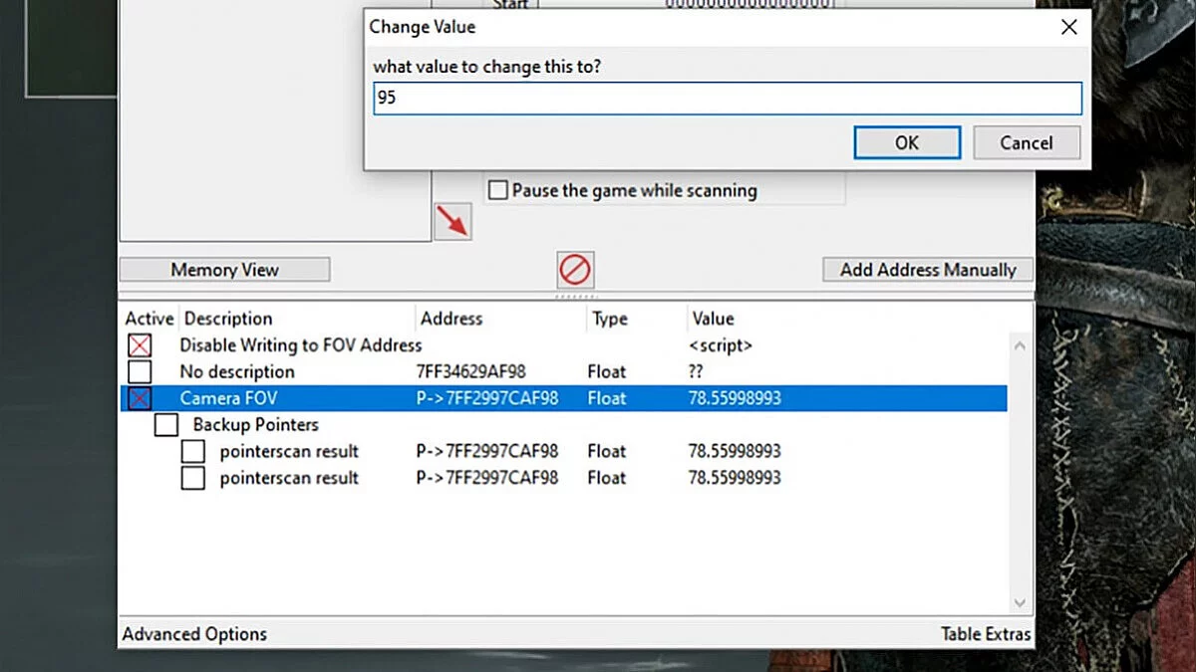Confirm the value with OK
1196x672 pixels.
click(x=907, y=142)
